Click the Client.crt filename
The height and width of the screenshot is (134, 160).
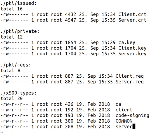tap(132, 14)
